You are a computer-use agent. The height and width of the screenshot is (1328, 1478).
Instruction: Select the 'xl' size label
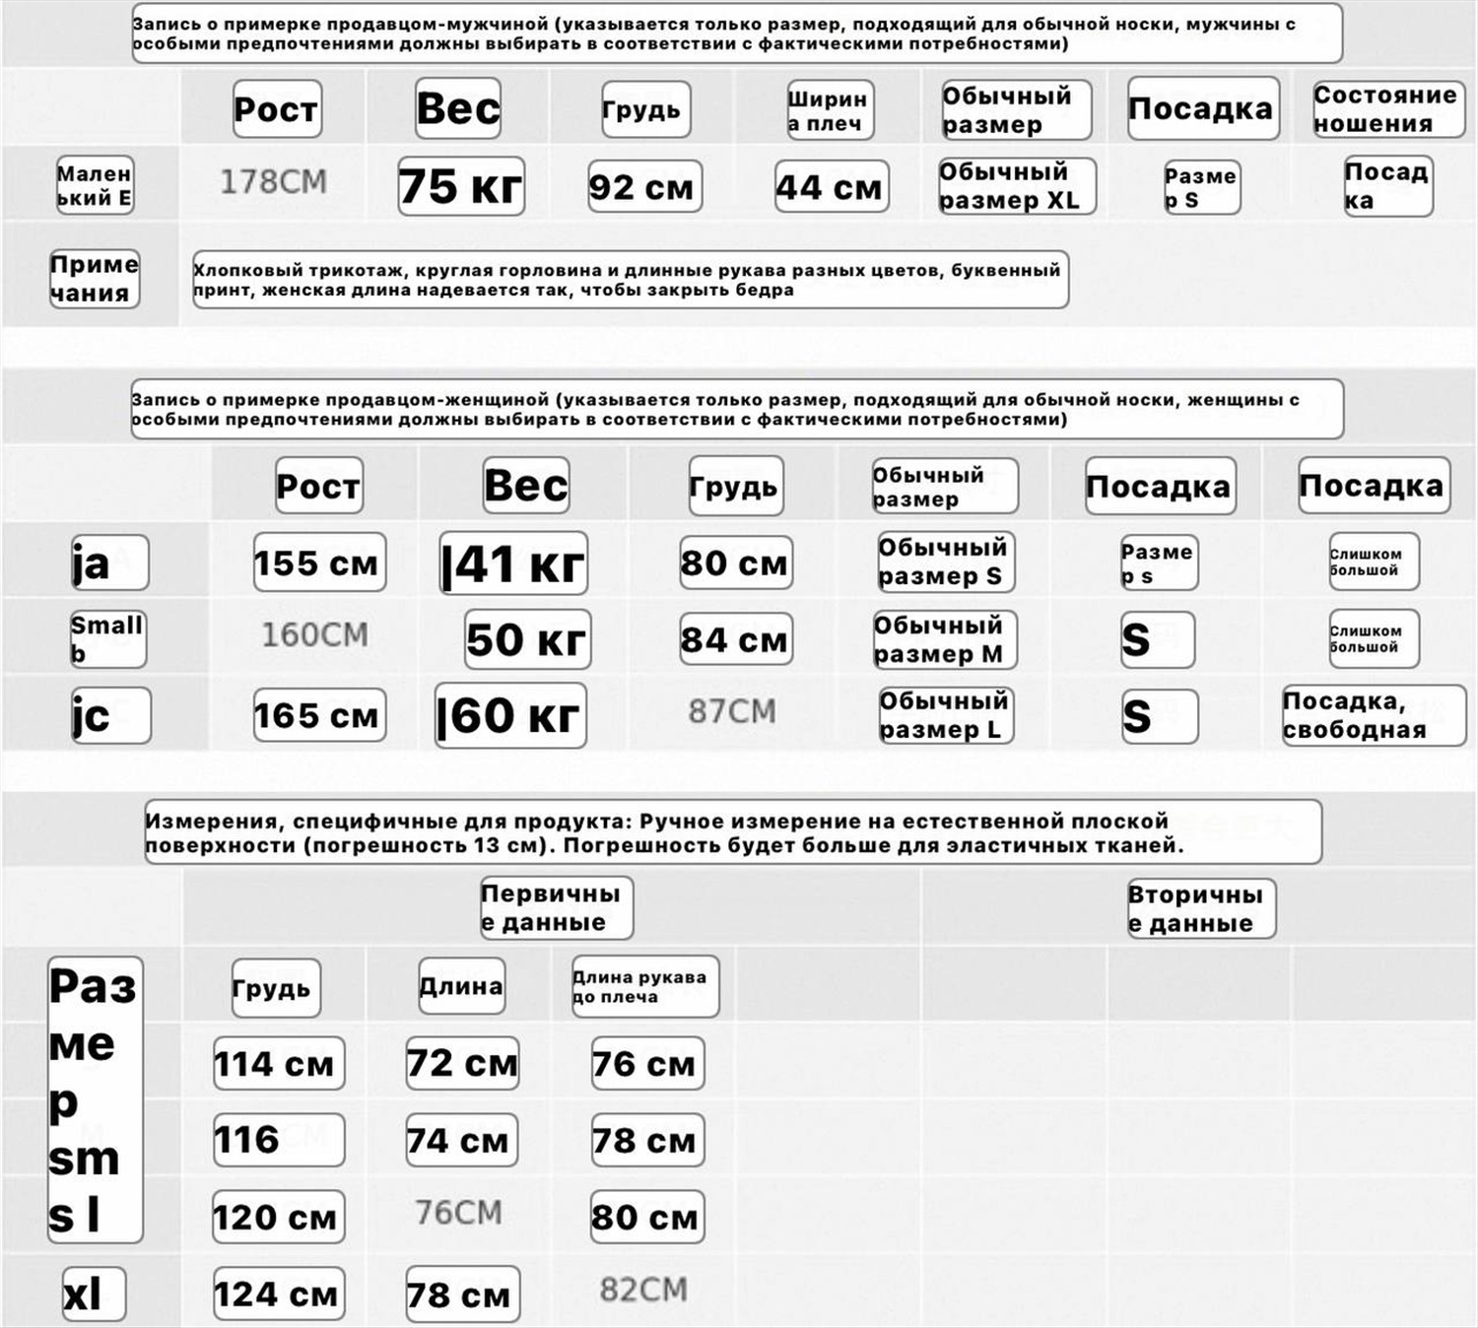click(94, 1294)
